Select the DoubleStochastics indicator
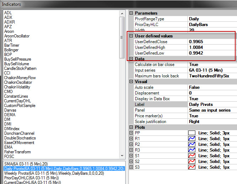The image size is (237, 184). click(20, 138)
